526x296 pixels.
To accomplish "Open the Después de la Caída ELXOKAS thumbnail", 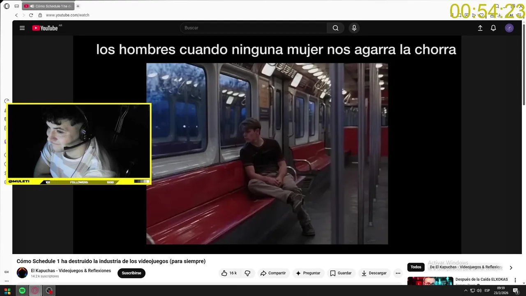I will (430, 281).
